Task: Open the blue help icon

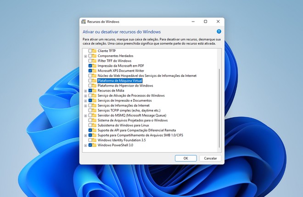Action: (x=219, y=31)
